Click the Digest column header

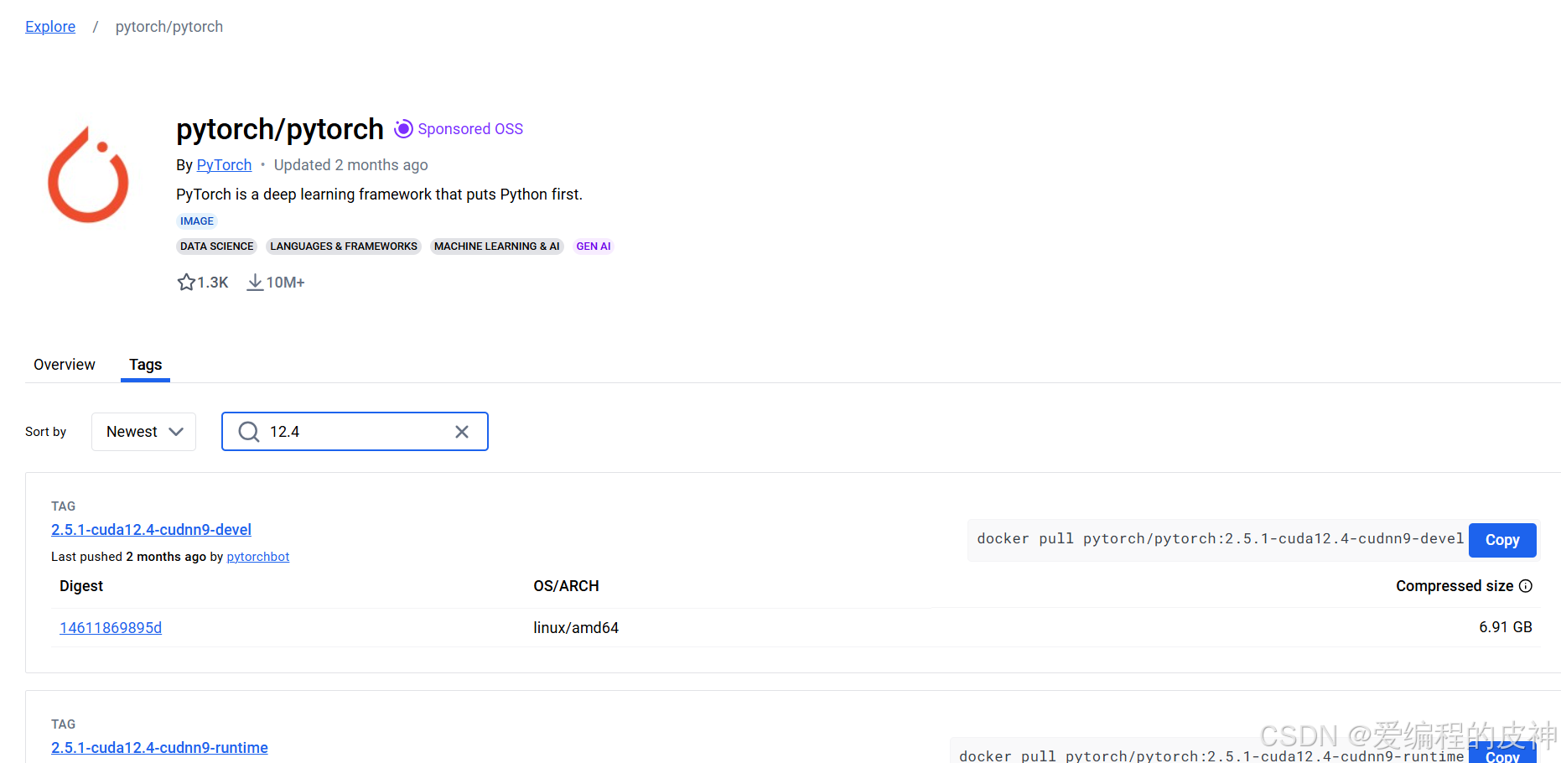coord(81,586)
